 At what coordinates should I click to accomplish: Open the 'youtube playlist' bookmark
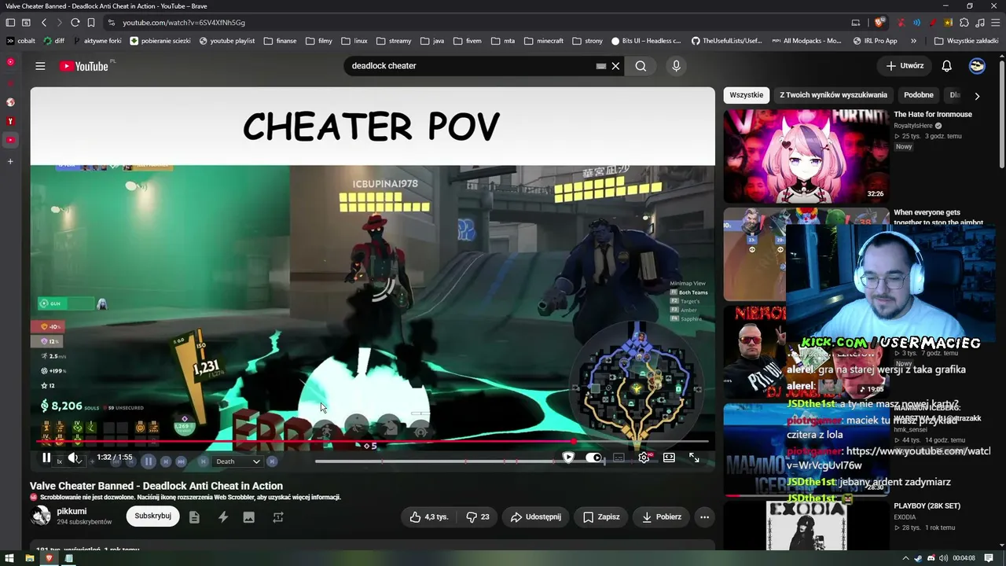coord(227,41)
